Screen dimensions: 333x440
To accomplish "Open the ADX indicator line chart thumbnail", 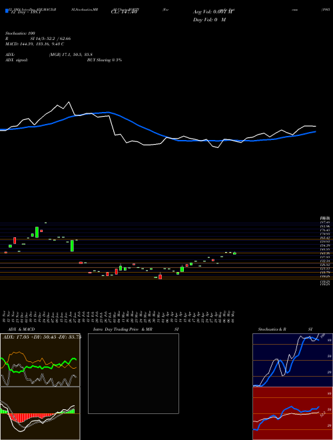I will [x=40, y=360].
